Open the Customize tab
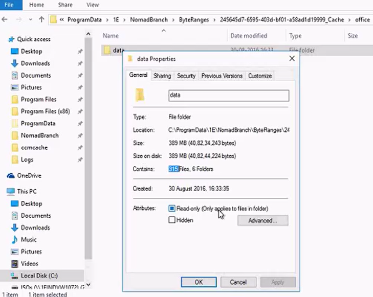373x297 pixels. (260, 76)
